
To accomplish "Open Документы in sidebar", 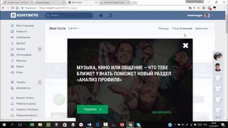I will pyautogui.click(x=23, y=88).
